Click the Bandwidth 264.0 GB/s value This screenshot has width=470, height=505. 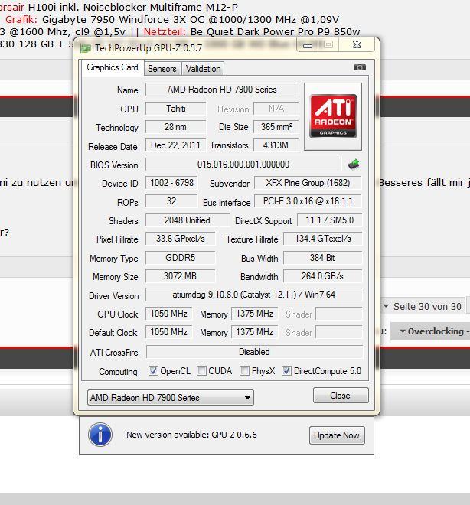pos(322,276)
